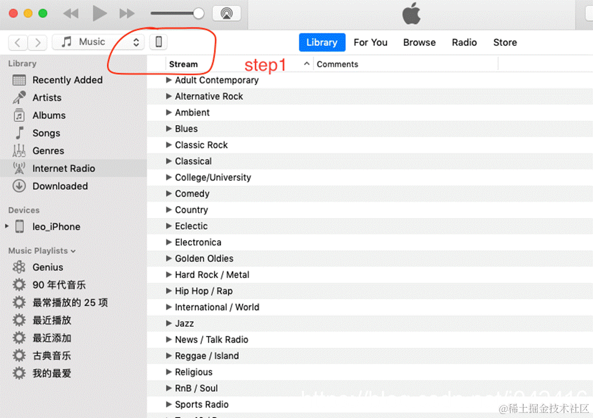This screenshot has height=418, width=593.
Task: Click the iPhone device button in the toolbar
Action: click(159, 42)
